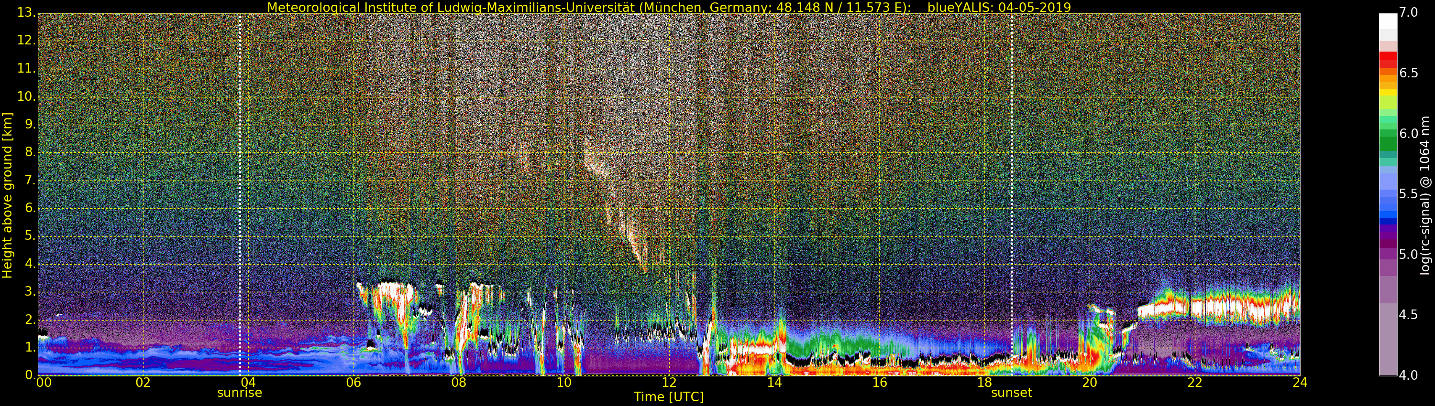Click the 'sunset' label below the time axis

coord(1012,393)
